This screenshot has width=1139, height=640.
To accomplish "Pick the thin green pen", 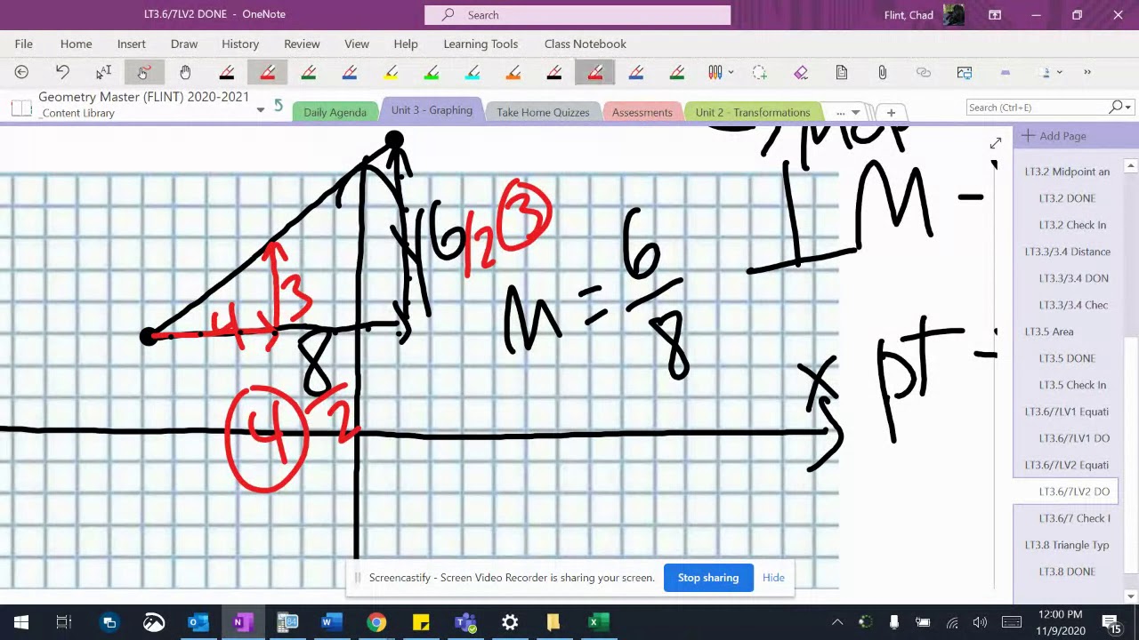I will tap(309, 72).
